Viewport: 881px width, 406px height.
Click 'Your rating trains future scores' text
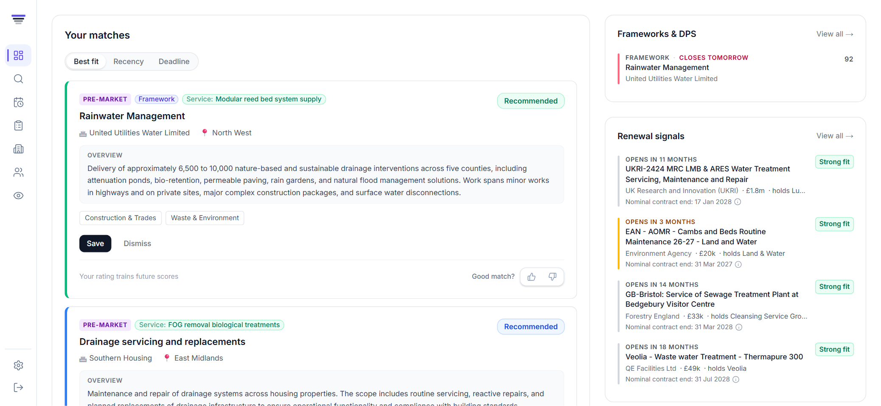click(129, 276)
